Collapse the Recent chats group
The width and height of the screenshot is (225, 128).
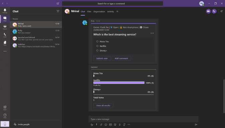point(11,19)
